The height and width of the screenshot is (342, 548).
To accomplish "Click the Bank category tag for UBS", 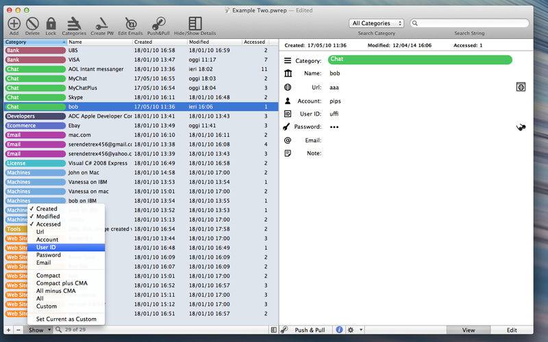I will click(36, 50).
